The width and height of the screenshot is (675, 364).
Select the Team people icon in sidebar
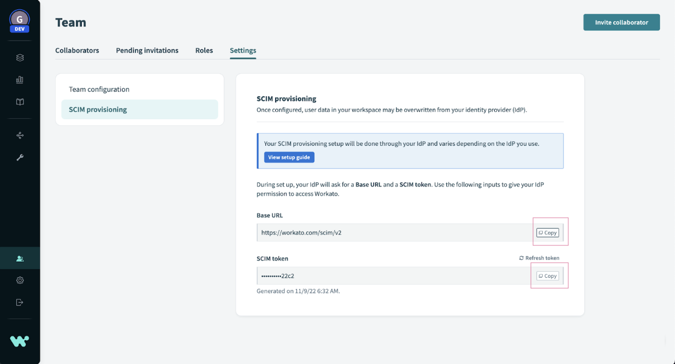coord(20,258)
